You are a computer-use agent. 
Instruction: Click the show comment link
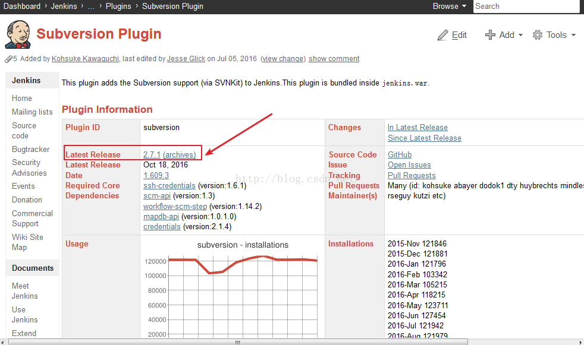pyautogui.click(x=334, y=59)
